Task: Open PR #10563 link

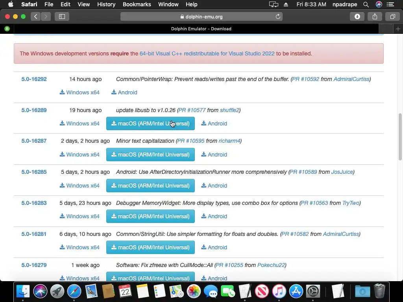Action: [x=314, y=203]
